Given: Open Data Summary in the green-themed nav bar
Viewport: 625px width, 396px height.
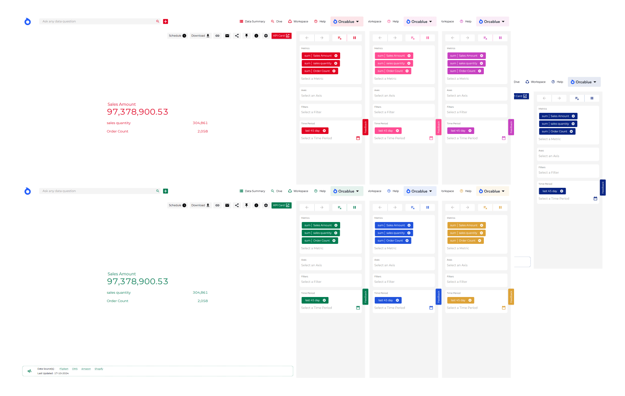Looking at the screenshot, I should click(x=252, y=191).
